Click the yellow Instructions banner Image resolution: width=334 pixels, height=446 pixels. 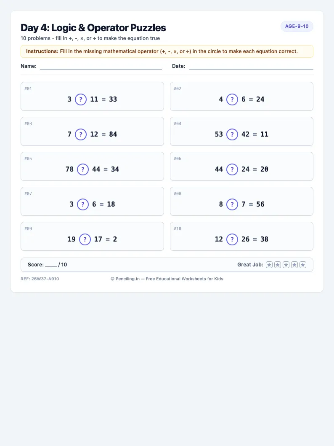pos(167,51)
